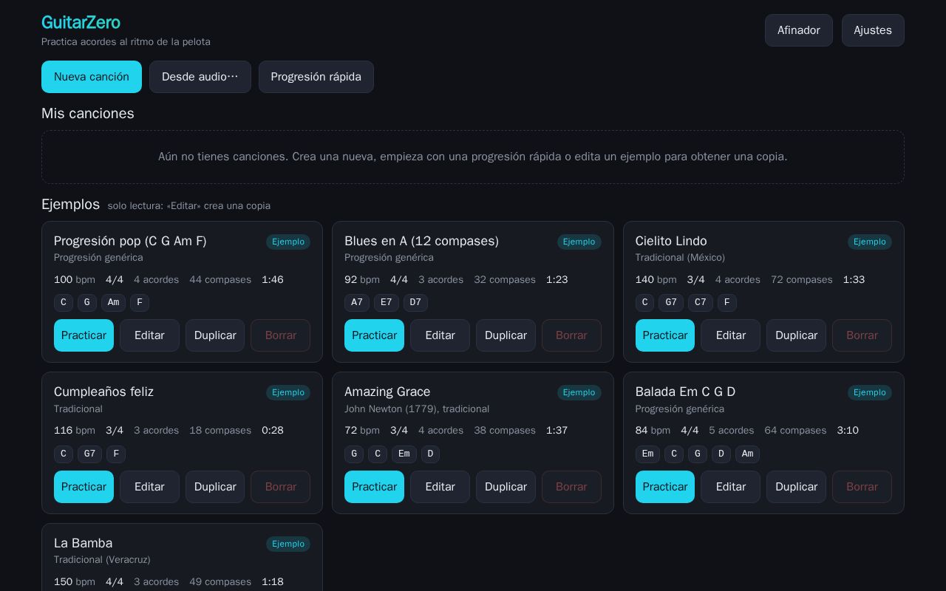Click the Ejemplo badge on Blues en A
Image resolution: width=946 pixels, height=591 pixels.
pyautogui.click(x=579, y=242)
